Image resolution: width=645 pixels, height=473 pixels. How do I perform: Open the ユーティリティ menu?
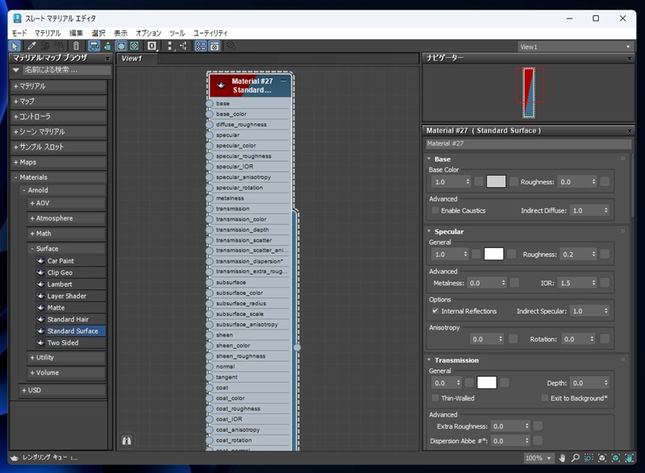click(x=210, y=33)
